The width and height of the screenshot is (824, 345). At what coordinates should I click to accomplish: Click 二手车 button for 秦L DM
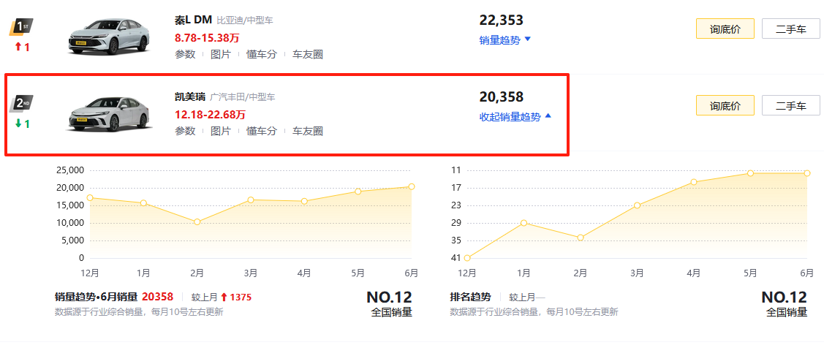(x=791, y=29)
